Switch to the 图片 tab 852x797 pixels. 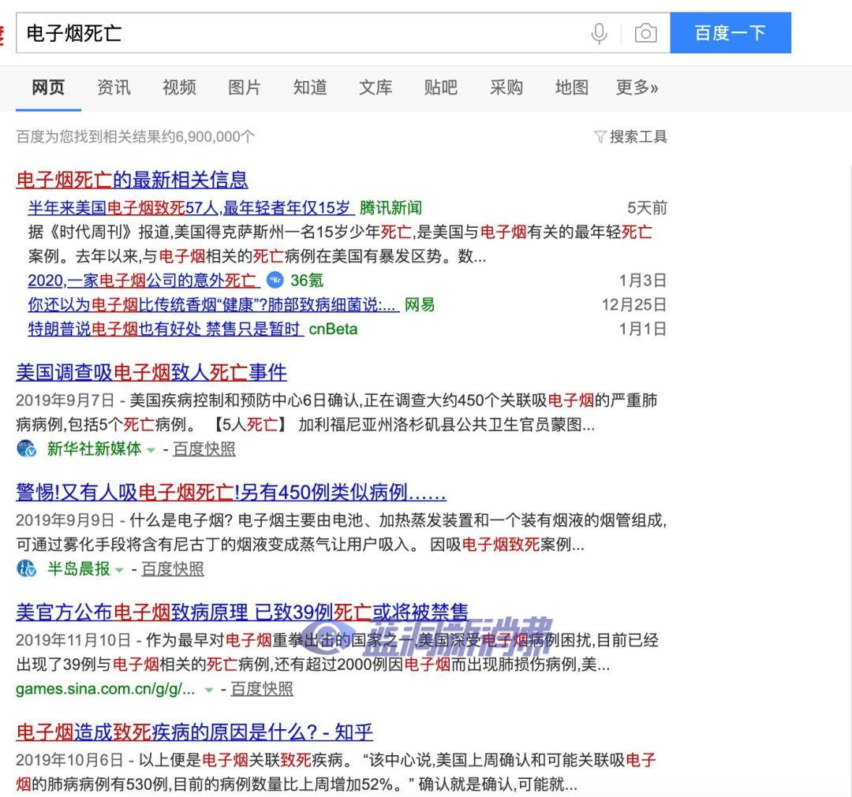(245, 88)
